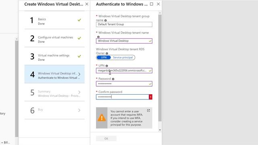Click the authenticate blade vertical scrollbar thumb

coord(160,68)
